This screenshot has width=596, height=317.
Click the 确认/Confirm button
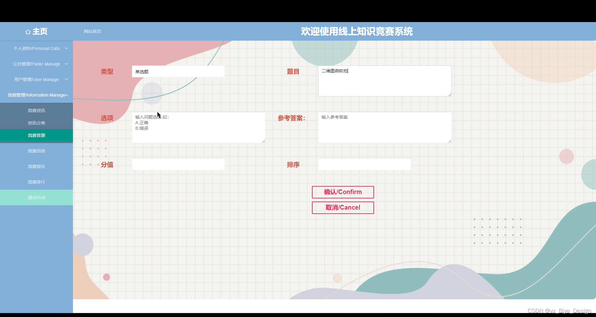343,192
